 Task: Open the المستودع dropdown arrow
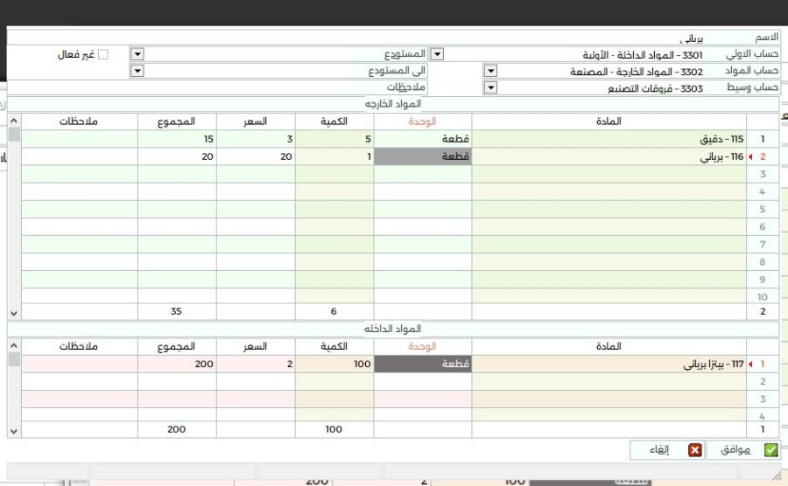click(x=137, y=53)
